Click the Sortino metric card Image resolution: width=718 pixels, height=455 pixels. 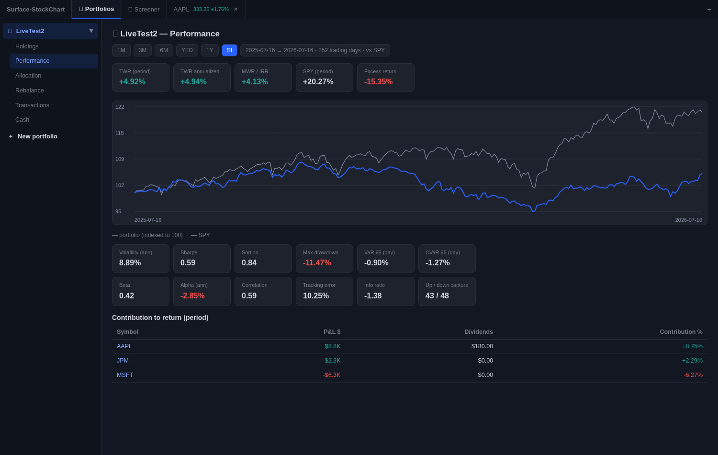coord(263,259)
